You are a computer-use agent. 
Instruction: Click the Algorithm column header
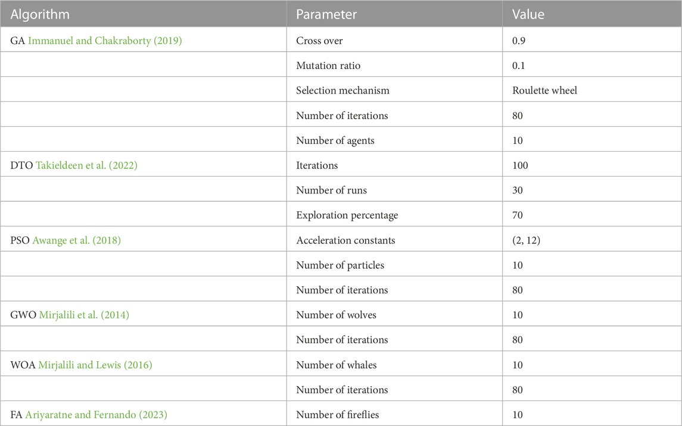[144, 14]
